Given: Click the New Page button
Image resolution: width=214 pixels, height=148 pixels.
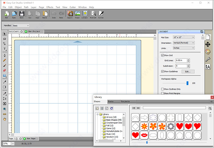Looking at the screenshot, I should 31,139.
